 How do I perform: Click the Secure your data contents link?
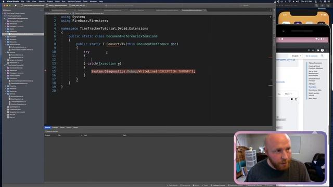coord(315,90)
